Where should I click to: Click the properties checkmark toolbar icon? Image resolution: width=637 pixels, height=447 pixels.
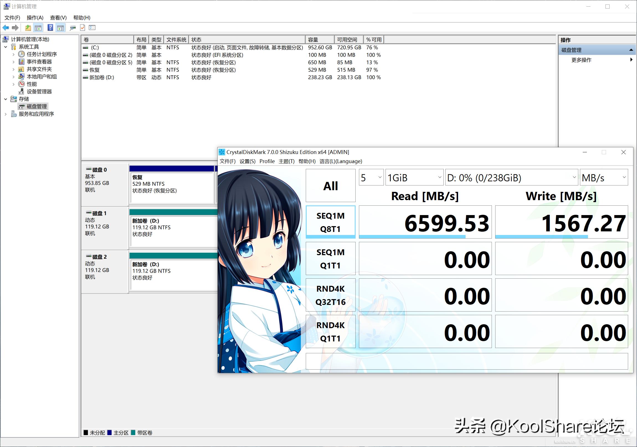[x=82, y=27]
